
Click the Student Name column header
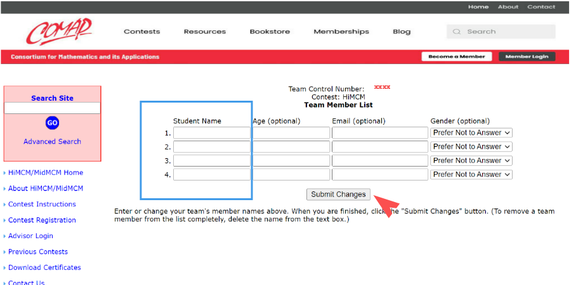click(x=197, y=121)
